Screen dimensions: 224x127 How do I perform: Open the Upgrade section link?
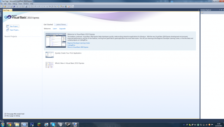coord(62,29)
